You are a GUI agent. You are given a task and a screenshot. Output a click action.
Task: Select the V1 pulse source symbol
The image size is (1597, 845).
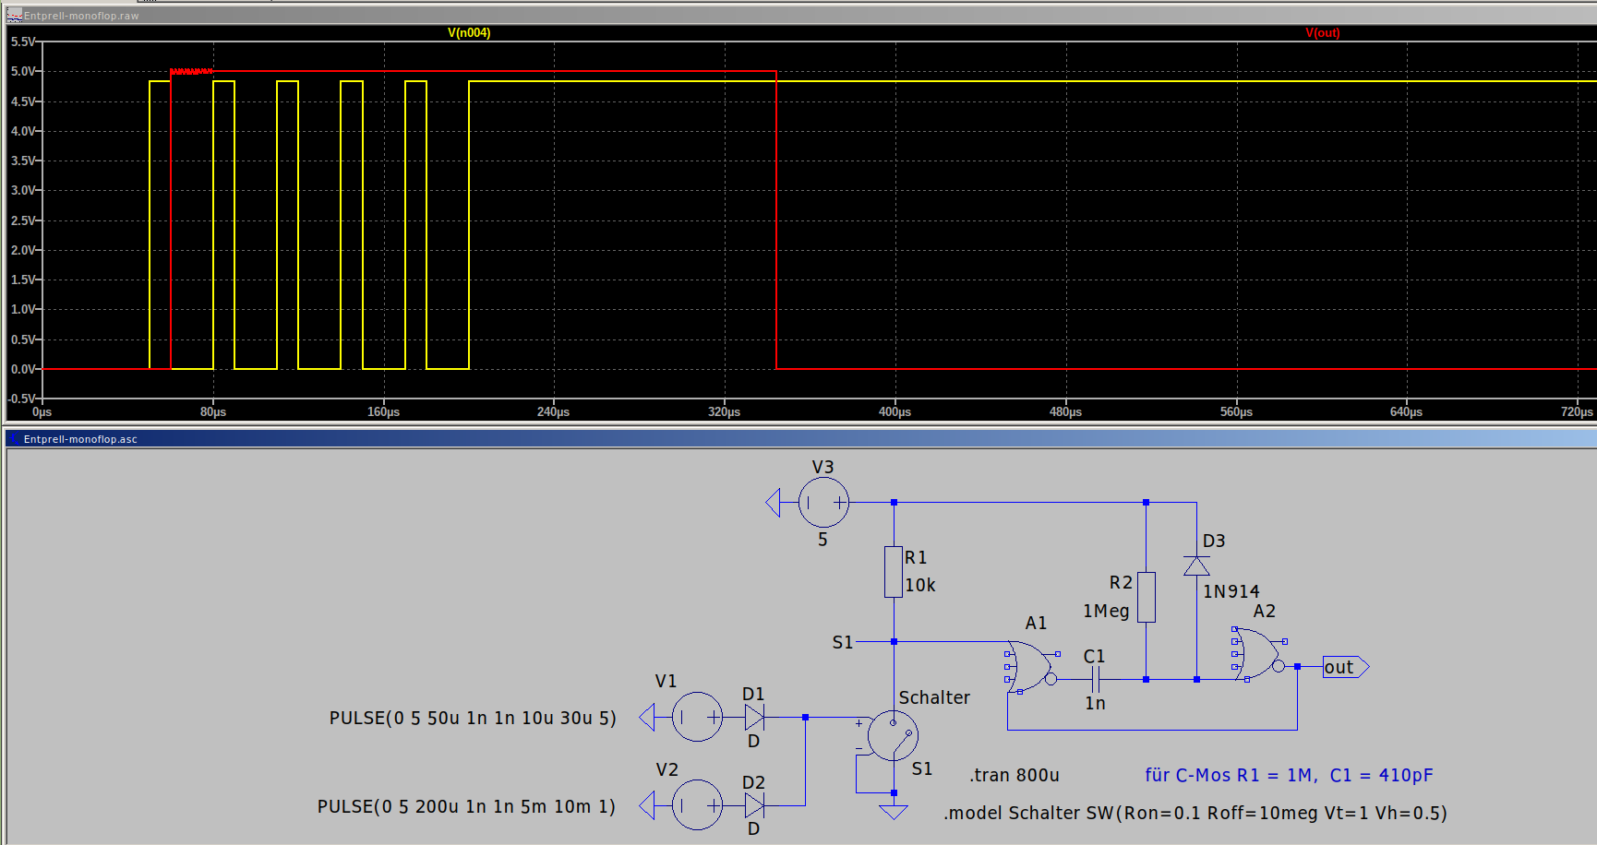point(697,717)
